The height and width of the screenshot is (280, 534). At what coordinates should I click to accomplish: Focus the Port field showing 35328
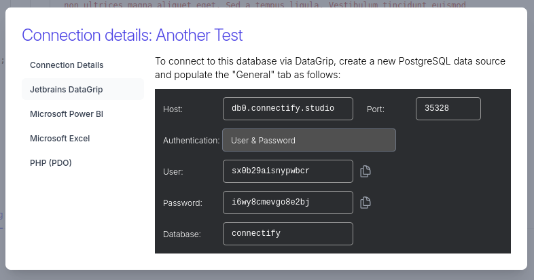pyautogui.click(x=448, y=109)
